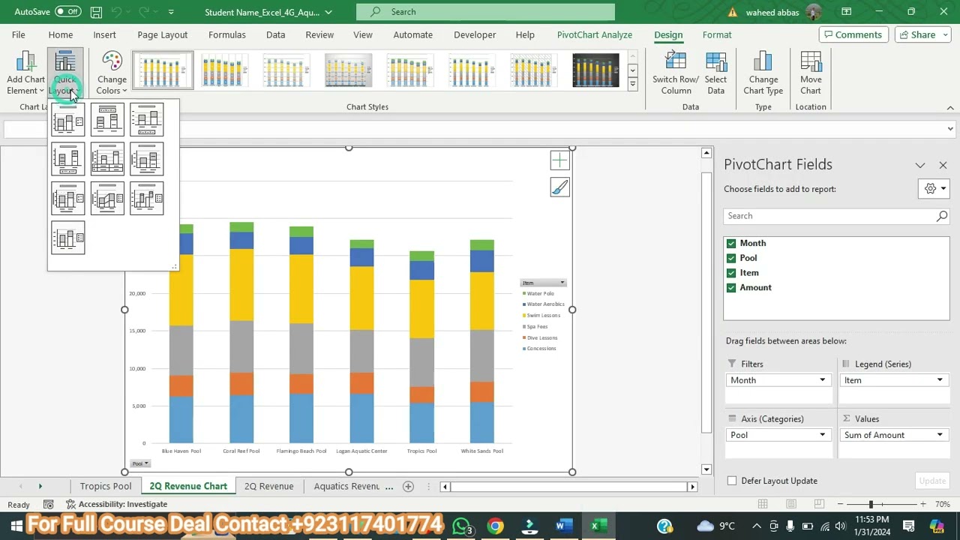
Task: Open Select Data dialog
Action: [715, 73]
